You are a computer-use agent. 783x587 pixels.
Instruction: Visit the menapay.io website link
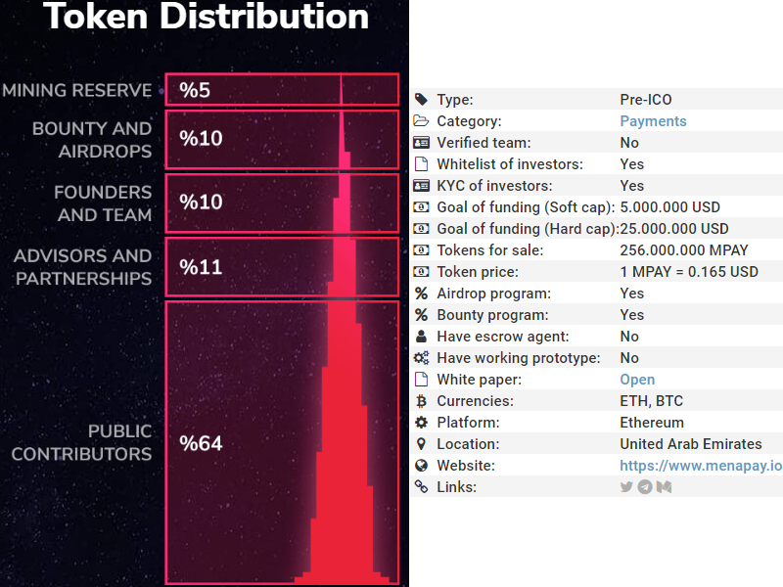(701, 466)
